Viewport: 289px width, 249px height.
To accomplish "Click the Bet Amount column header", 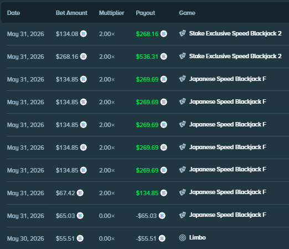I will [71, 13].
